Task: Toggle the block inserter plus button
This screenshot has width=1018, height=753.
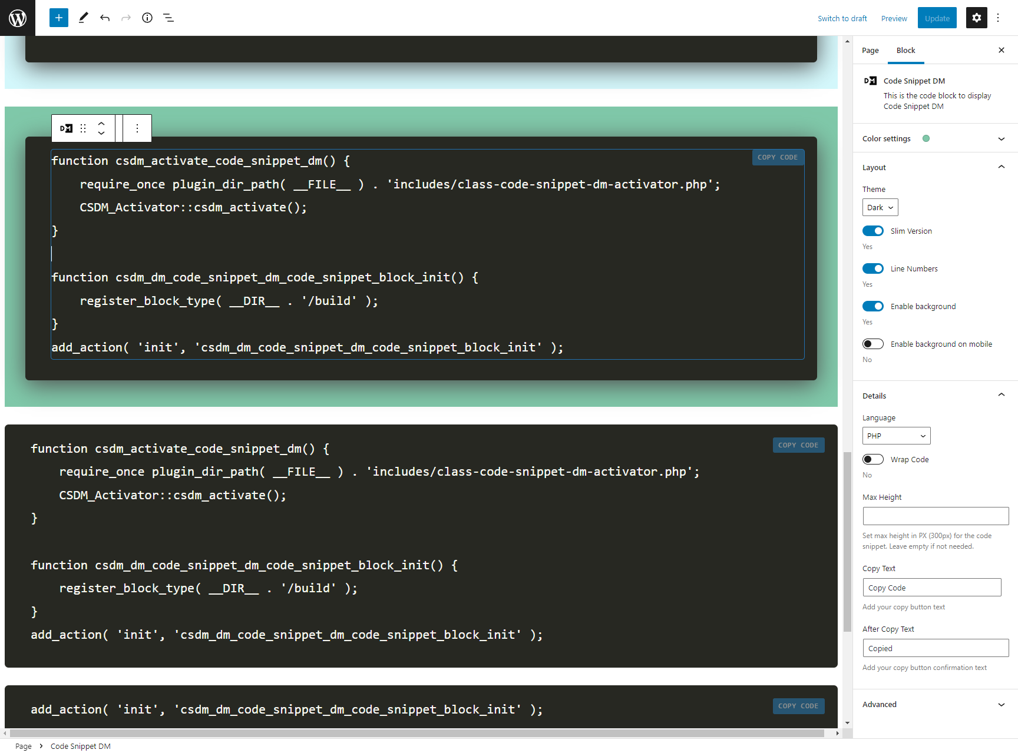Action: (59, 18)
